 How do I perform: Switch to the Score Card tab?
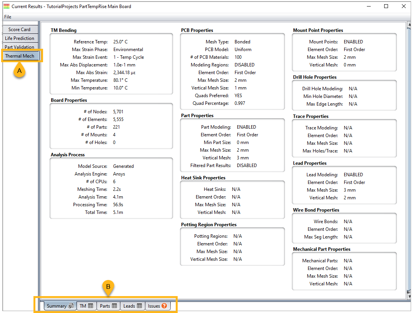(20, 30)
